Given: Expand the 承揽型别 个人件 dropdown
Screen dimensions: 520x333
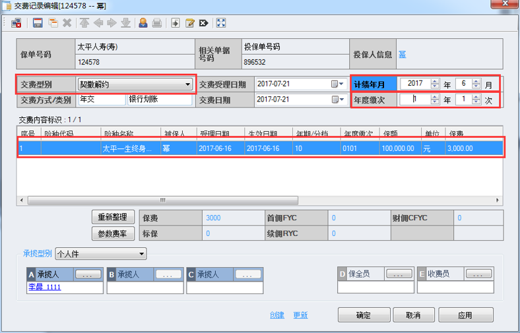Looking at the screenshot, I should (x=141, y=254).
